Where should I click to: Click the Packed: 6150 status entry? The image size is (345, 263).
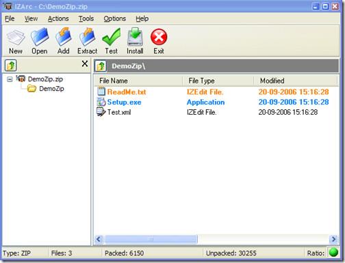124,253
